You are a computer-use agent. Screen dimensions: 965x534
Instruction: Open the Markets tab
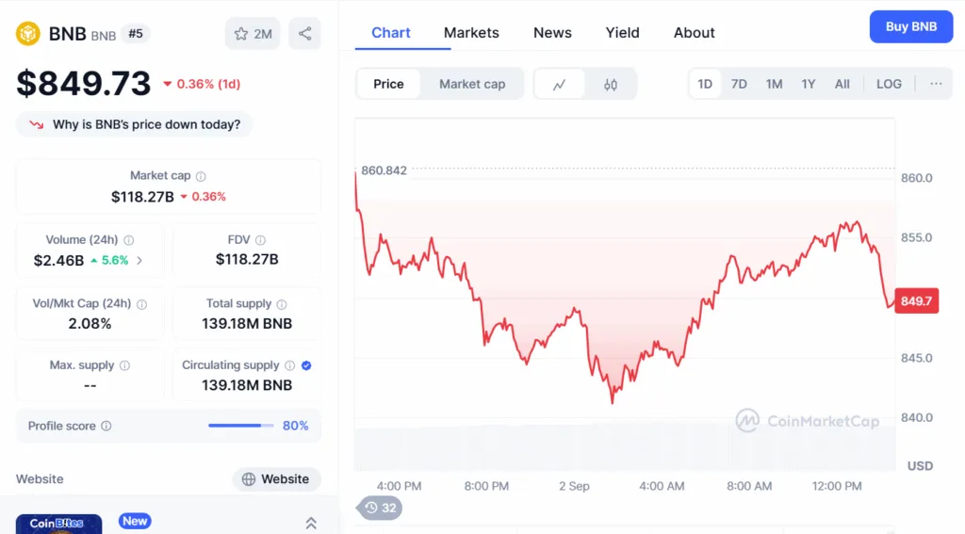tap(471, 33)
